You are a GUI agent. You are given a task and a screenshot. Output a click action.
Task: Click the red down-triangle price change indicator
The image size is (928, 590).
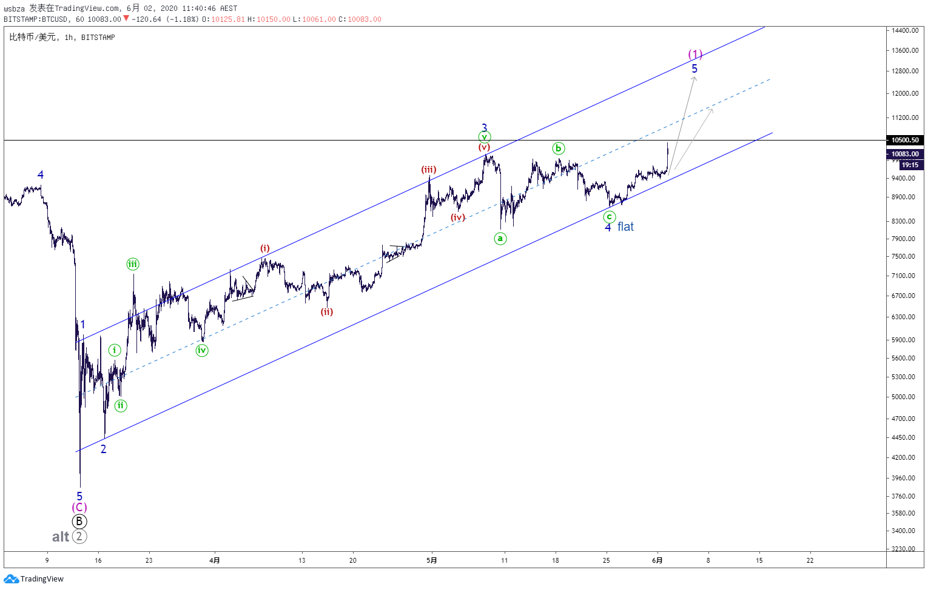click(x=126, y=19)
